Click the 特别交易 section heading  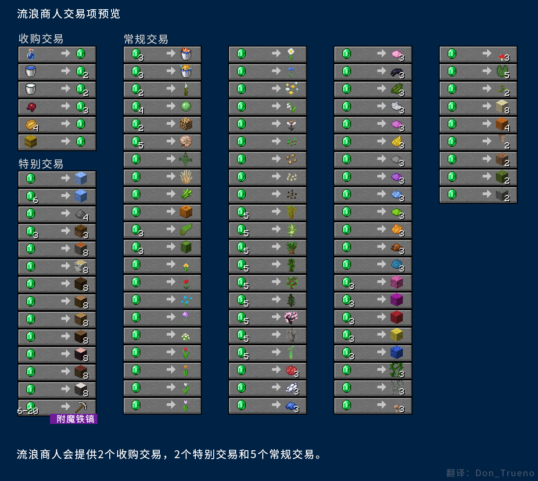[x=41, y=164]
